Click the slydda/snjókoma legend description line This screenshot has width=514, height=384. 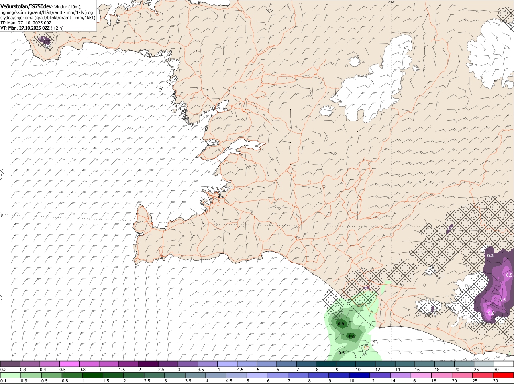pos(48,18)
